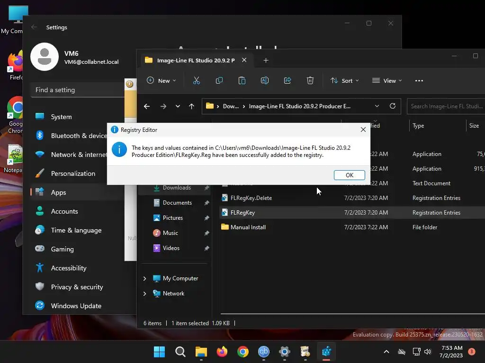Expand the address bar history dropdown
The image size is (485, 363).
[x=377, y=106]
